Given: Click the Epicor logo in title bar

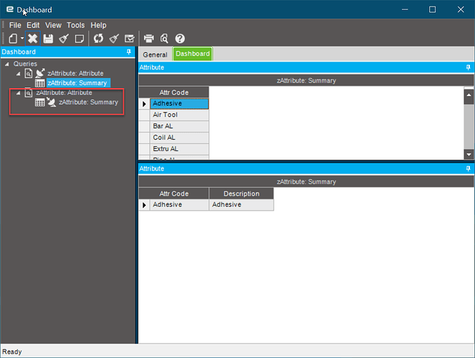Looking at the screenshot, I should [10, 9].
